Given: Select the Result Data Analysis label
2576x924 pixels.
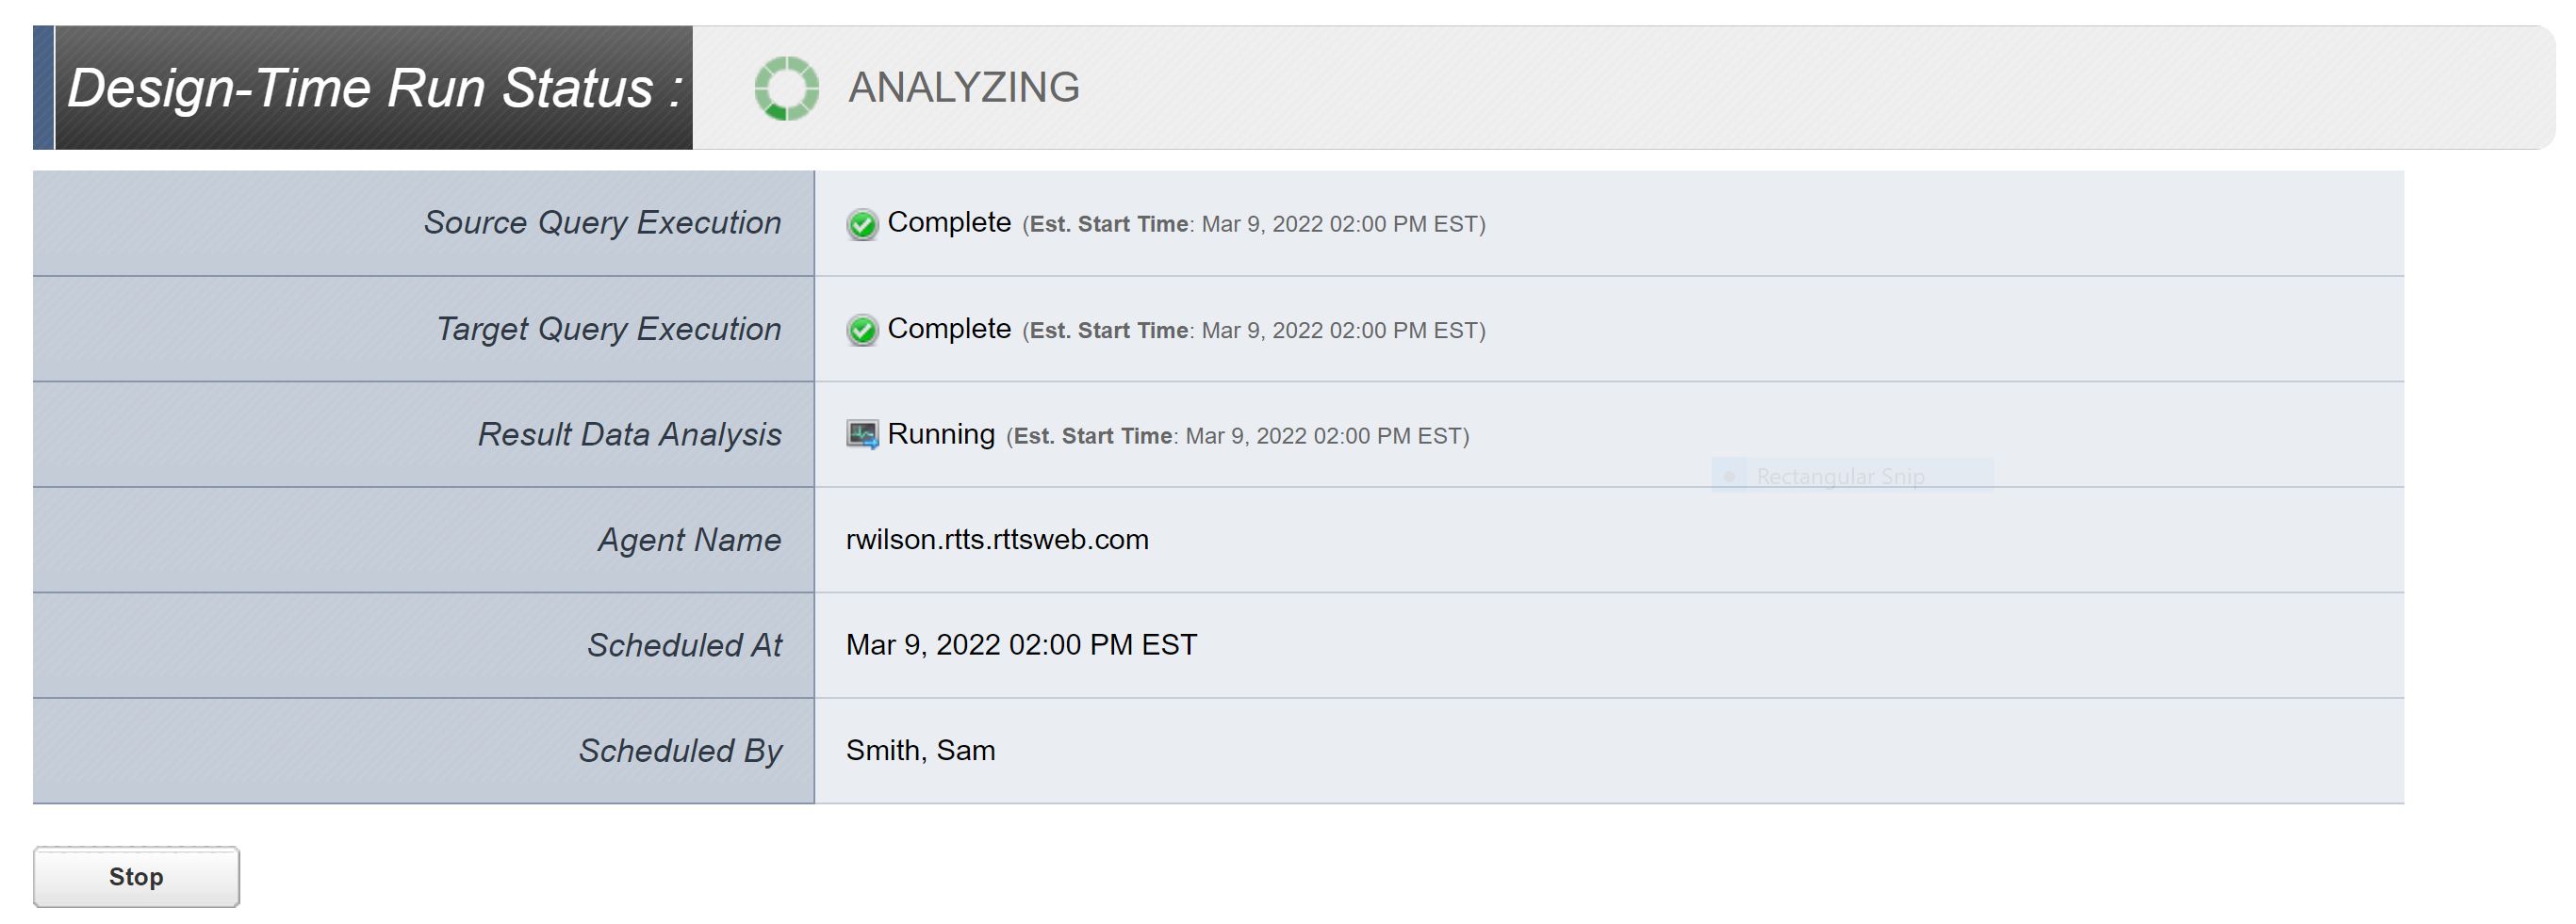Looking at the screenshot, I should [629, 434].
